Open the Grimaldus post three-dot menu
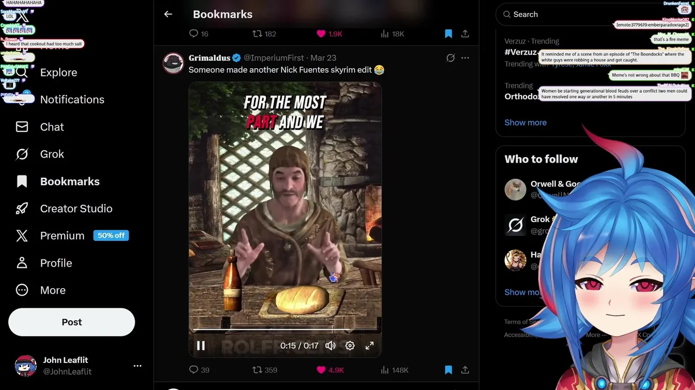This screenshot has width=695, height=390. click(465, 58)
